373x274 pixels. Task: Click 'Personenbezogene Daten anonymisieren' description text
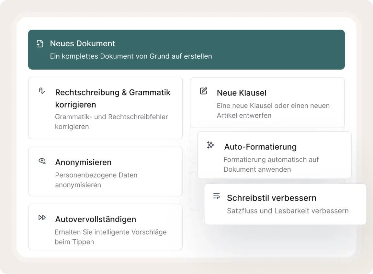point(96,180)
